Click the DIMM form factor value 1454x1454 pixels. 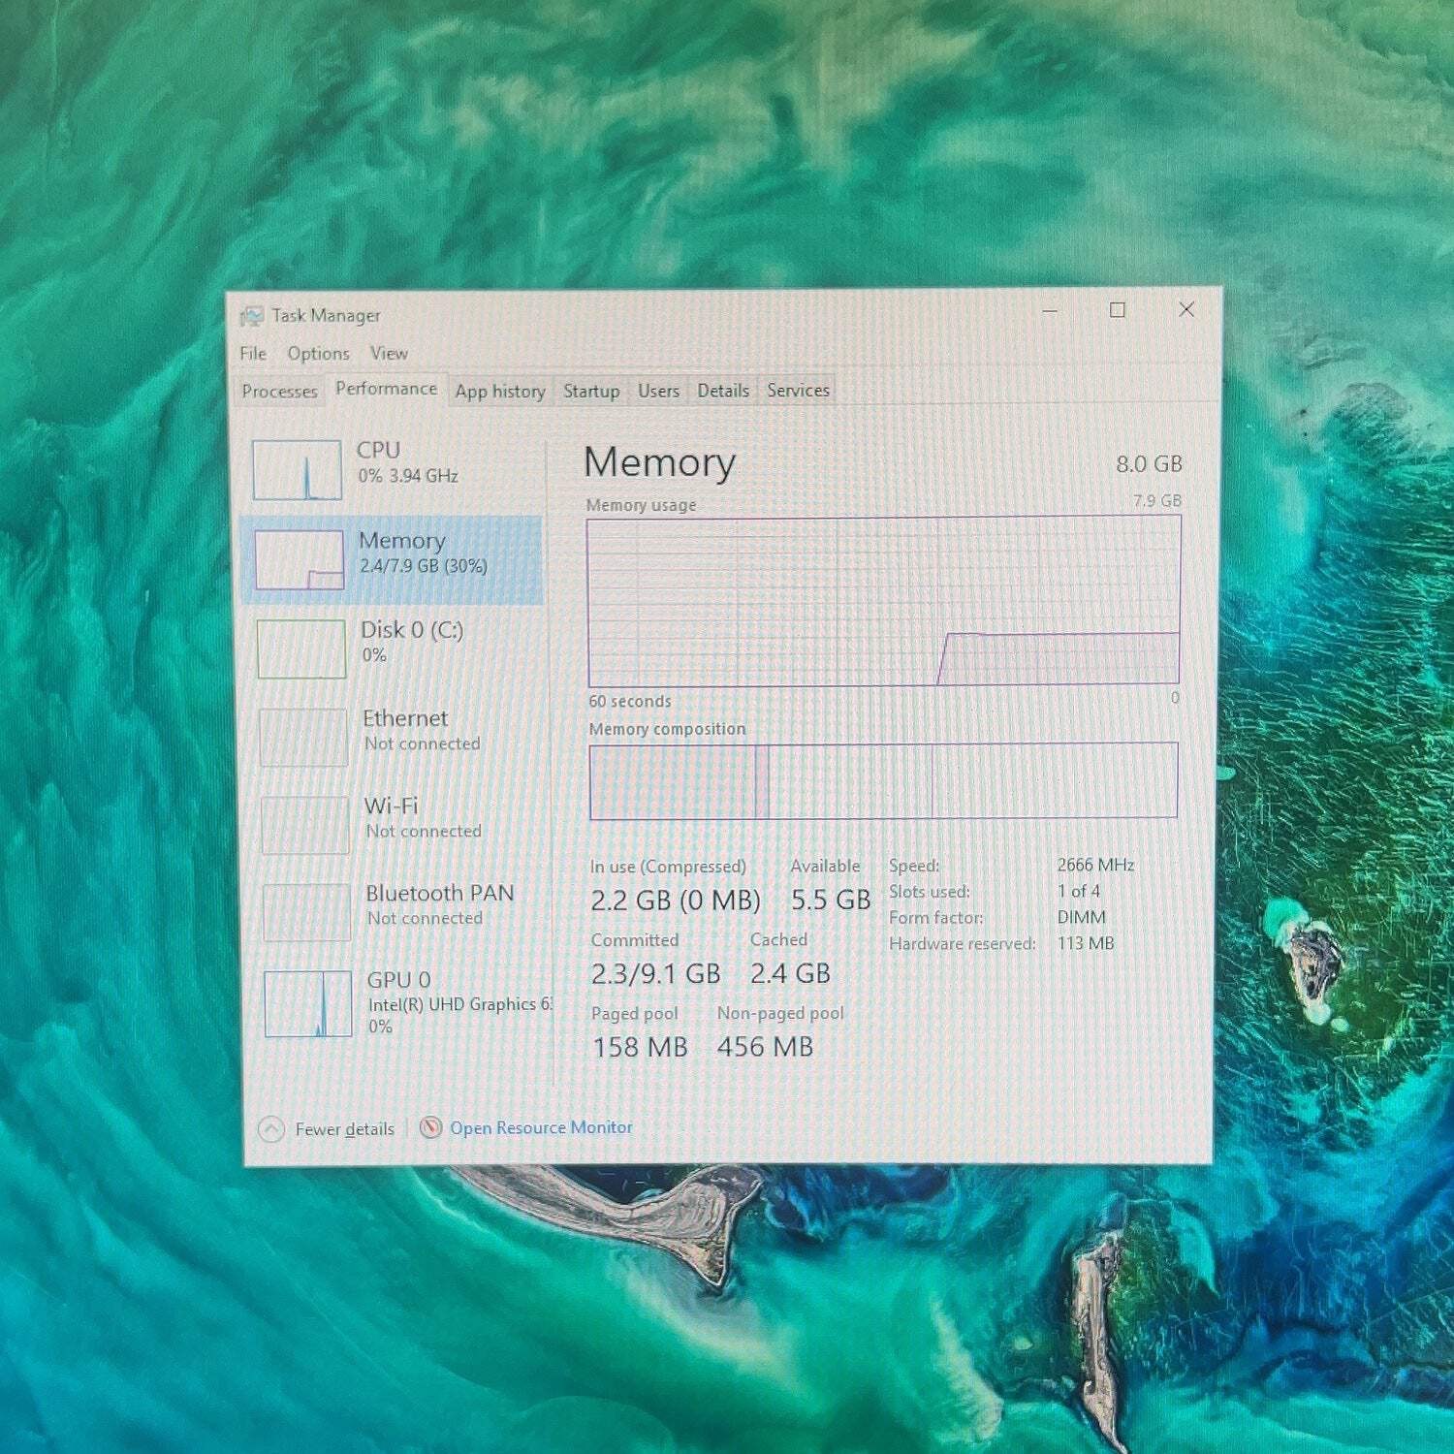pyautogui.click(x=1081, y=917)
